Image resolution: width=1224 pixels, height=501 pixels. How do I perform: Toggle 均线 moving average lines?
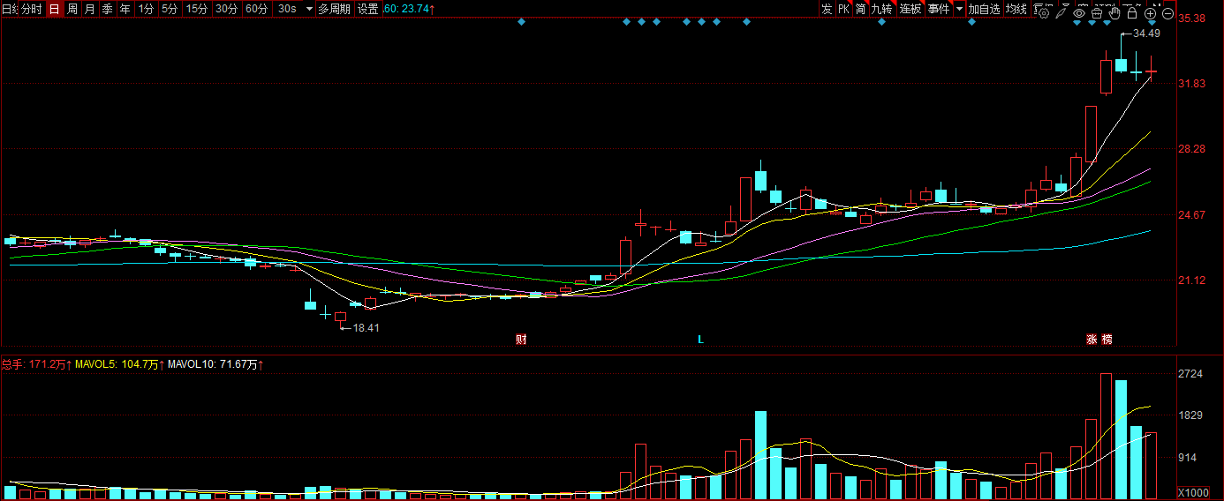pos(1016,9)
